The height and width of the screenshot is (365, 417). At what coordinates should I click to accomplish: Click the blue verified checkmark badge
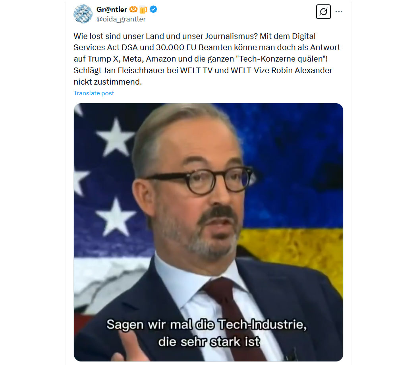[x=153, y=9]
